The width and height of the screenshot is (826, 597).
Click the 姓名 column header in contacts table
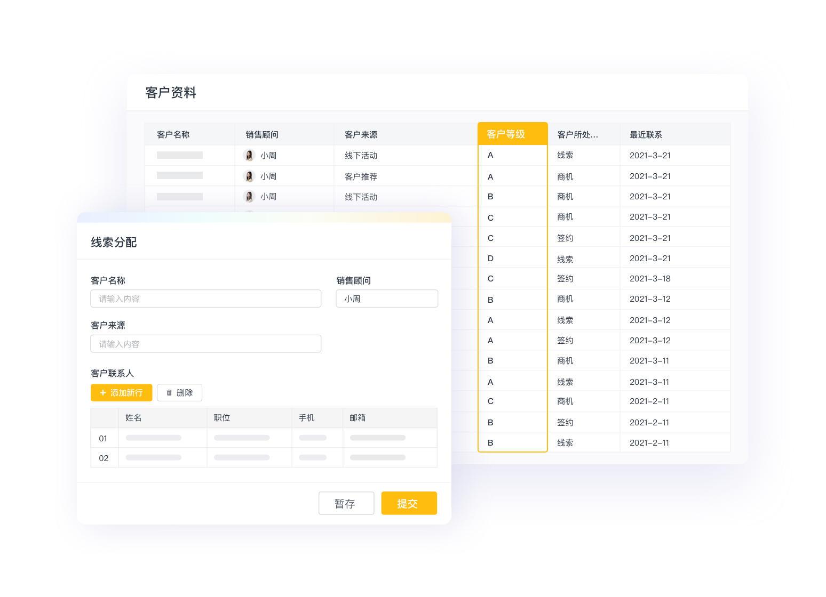(x=163, y=418)
